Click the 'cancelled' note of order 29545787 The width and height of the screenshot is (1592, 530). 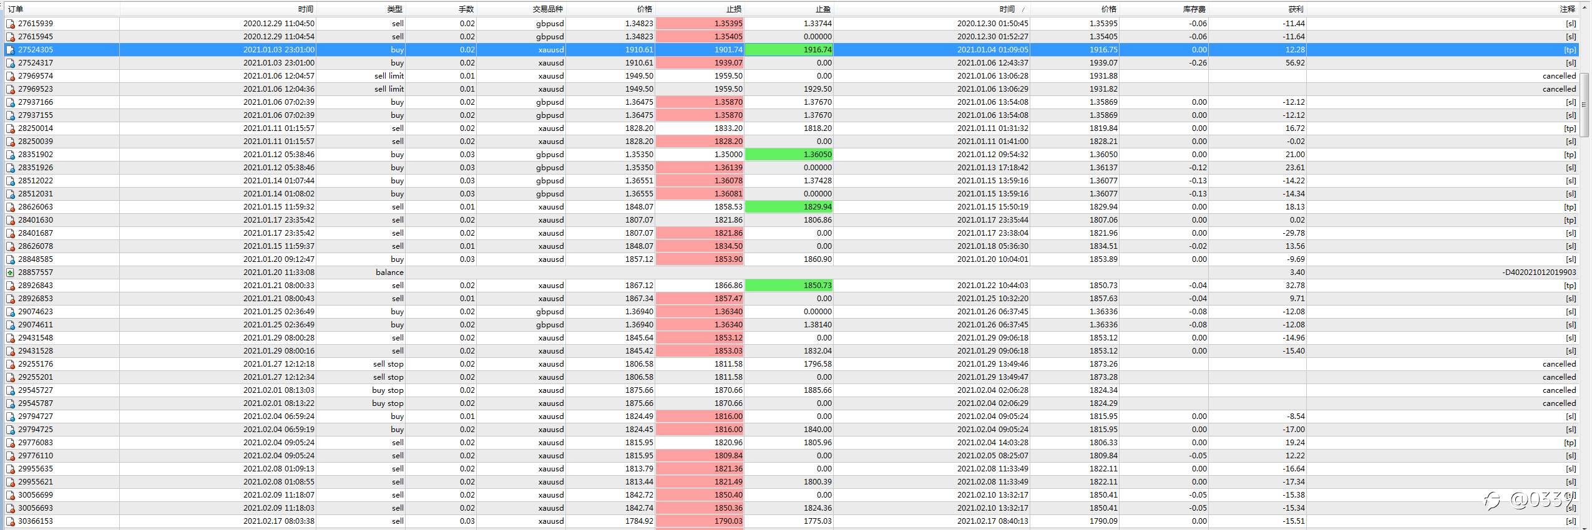1559,403
